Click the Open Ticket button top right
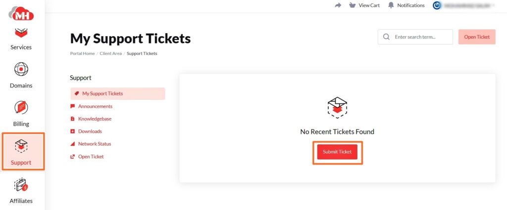 477,37
